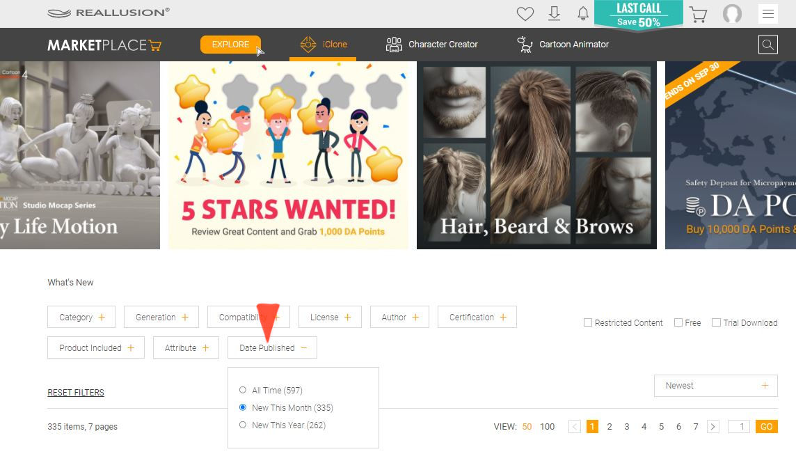Expand the Certification filter
The width and height of the screenshot is (796, 454).
click(477, 317)
